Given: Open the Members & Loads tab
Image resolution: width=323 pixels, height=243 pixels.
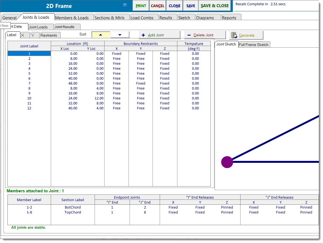Looking at the screenshot, I should click(72, 18).
